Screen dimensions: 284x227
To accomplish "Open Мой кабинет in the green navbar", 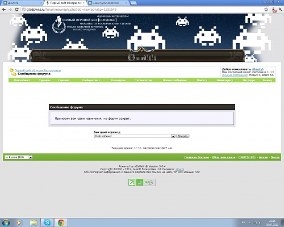I will click(22, 80).
